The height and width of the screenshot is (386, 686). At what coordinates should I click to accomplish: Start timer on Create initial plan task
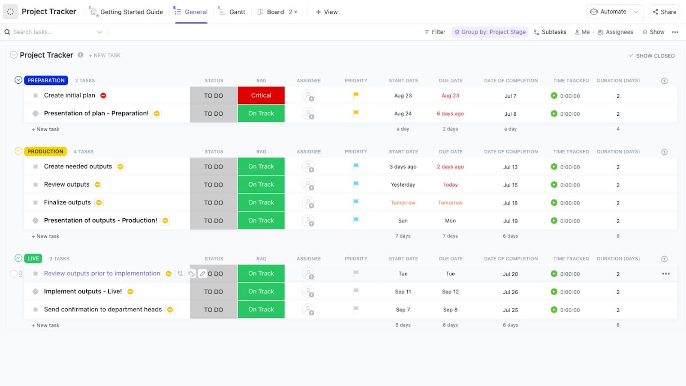point(554,96)
